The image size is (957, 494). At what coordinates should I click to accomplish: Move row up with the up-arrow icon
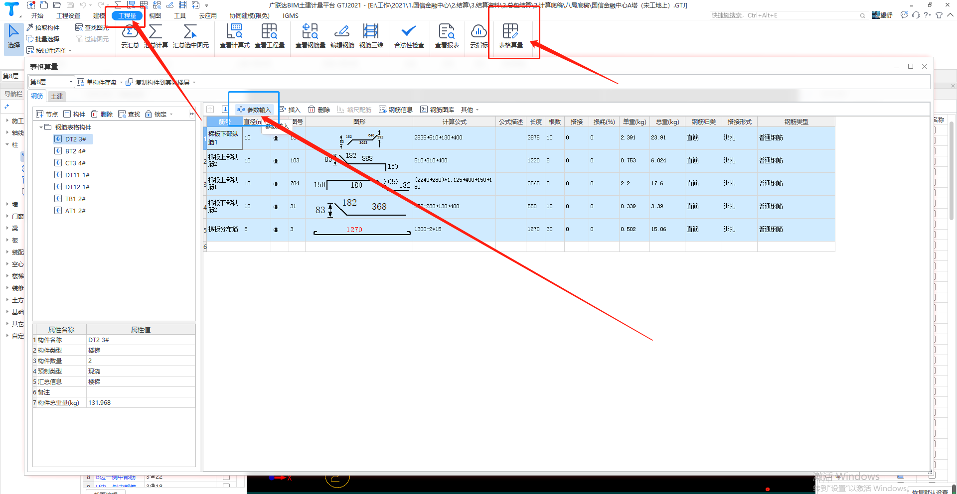pyautogui.click(x=210, y=110)
